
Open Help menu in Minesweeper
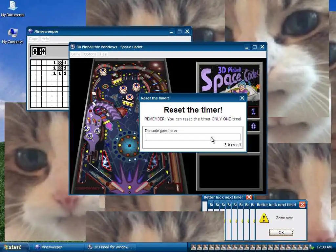coord(45,39)
